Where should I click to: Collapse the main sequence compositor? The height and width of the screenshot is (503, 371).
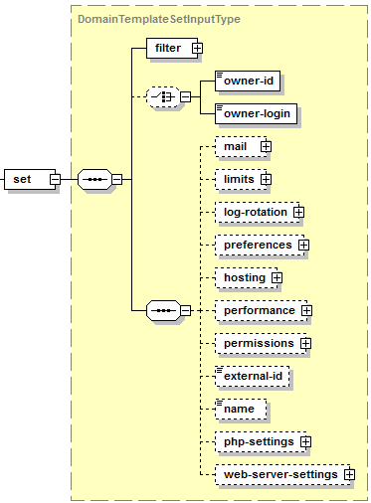pyautogui.click(x=117, y=180)
